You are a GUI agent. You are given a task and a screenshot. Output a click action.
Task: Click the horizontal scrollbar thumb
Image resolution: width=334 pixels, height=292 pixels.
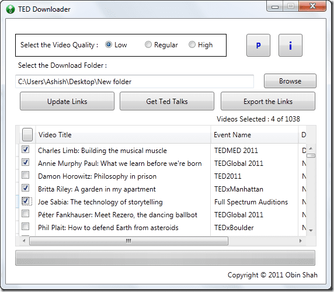click(x=128, y=241)
